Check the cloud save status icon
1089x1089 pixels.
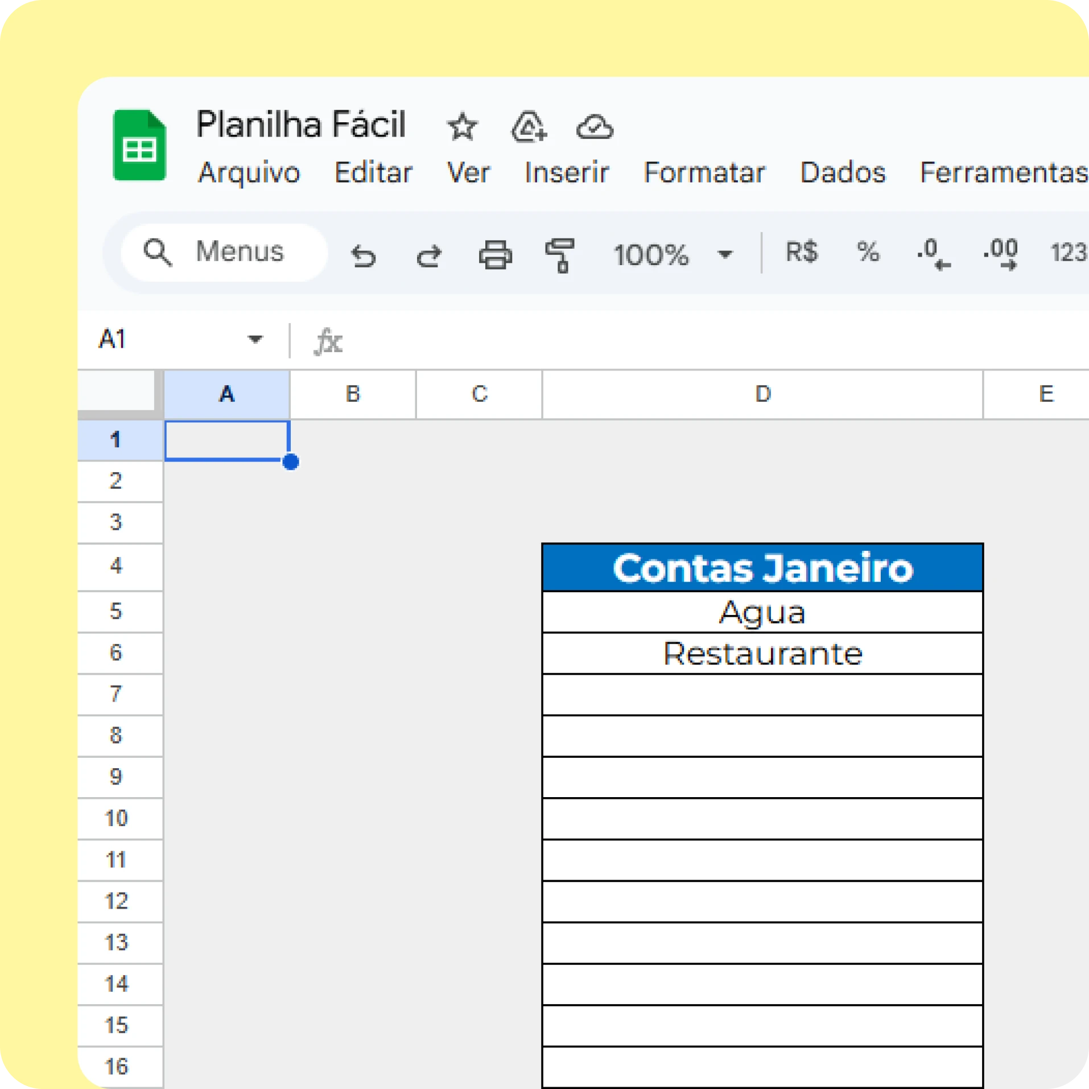(x=595, y=126)
